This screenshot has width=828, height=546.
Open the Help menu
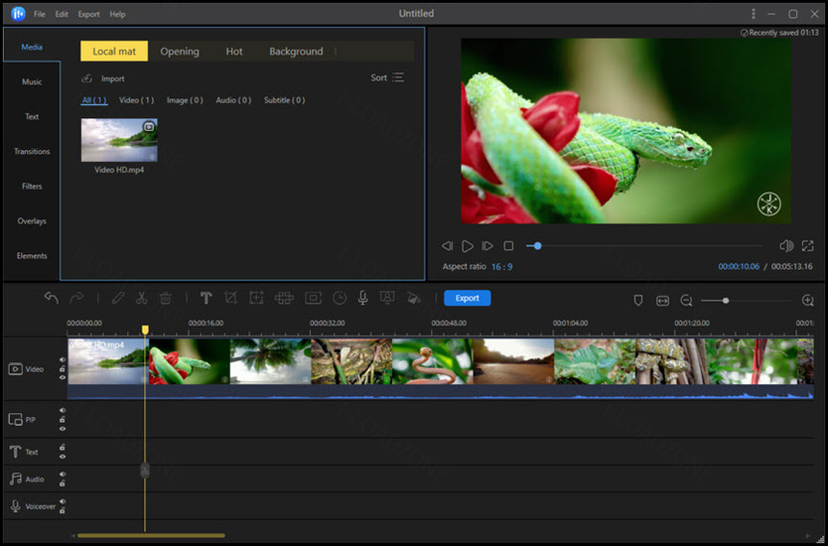click(x=117, y=14)
